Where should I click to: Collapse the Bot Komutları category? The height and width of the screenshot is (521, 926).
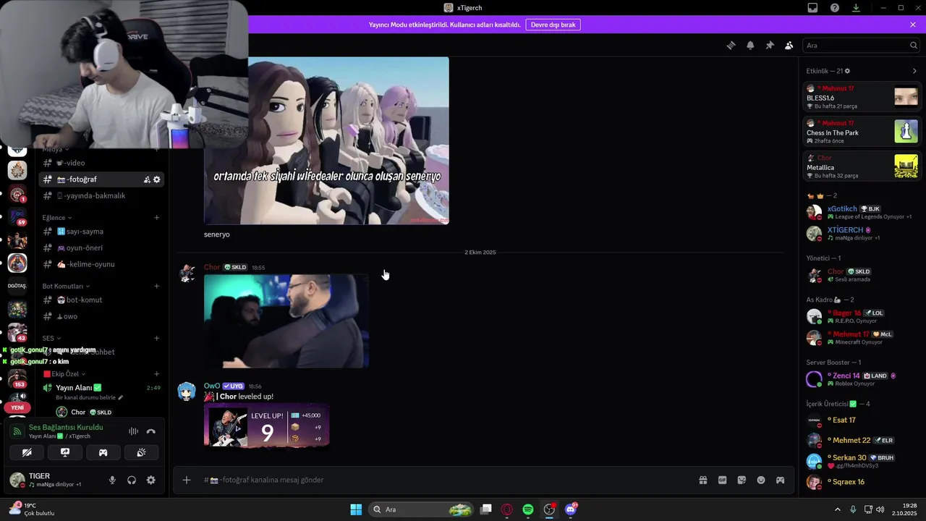66,286
